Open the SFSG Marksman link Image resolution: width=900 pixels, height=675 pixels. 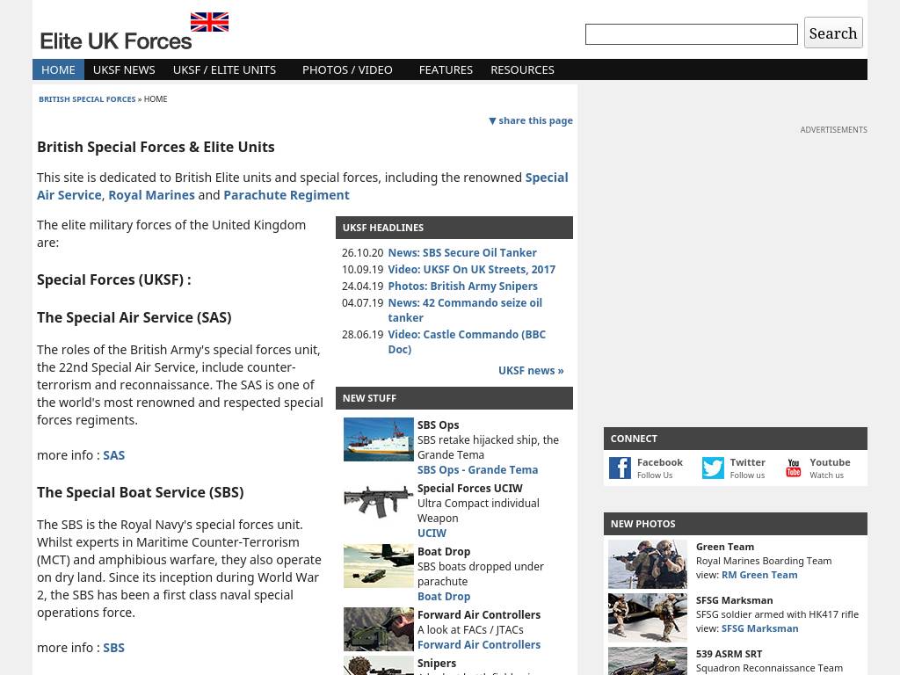[x=760, y=628]
